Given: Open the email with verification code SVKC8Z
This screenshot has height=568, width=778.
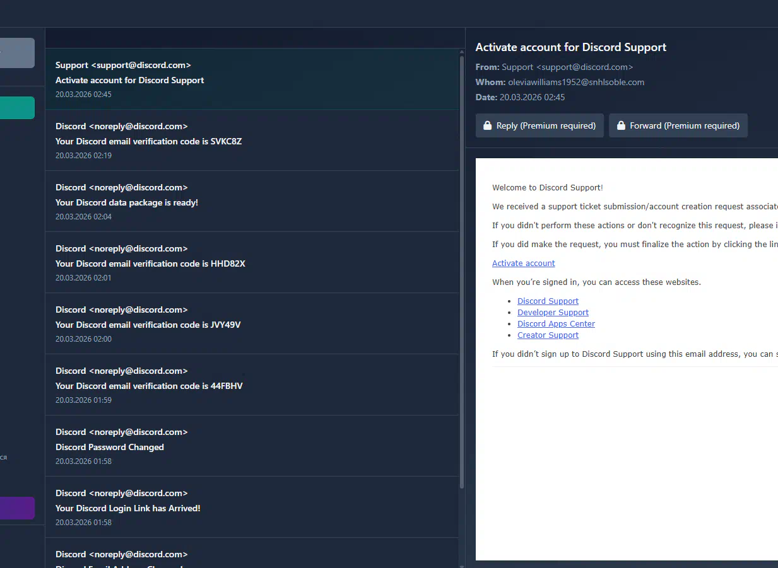Looking at the screenshot, I should point(252,141).
